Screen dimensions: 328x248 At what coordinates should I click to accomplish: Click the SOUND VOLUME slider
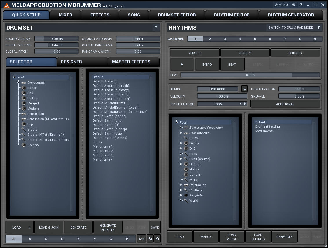coord(57,39)
